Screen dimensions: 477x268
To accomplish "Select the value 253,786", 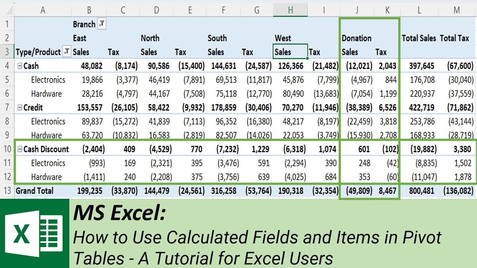I will coord(421,122).
